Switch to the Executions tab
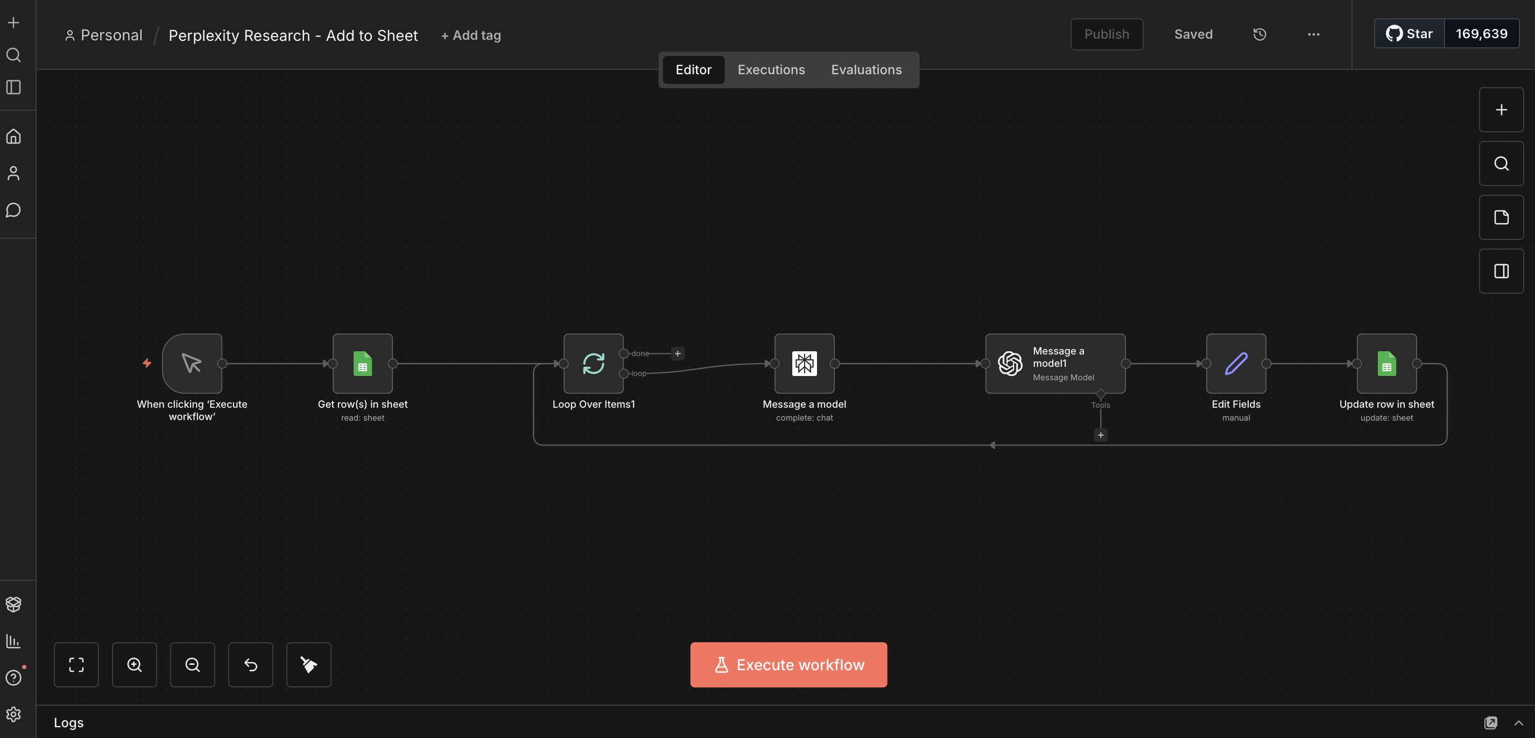This screenshot has width=1535, height=738. [771, 70]
